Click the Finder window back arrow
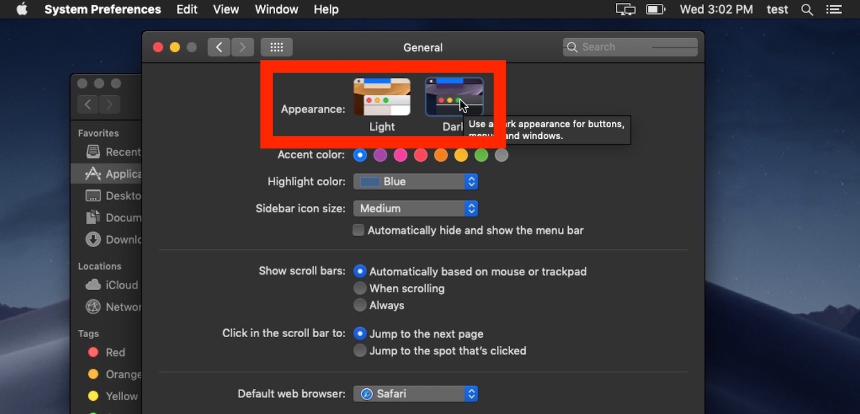The height and width of the screenshot is (414, 860). coord(88,104)
